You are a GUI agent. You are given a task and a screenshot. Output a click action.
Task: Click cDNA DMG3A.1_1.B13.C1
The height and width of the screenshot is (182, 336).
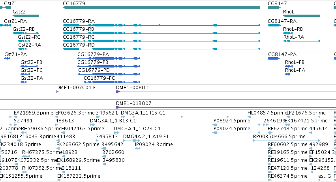(x=113, y=121)
